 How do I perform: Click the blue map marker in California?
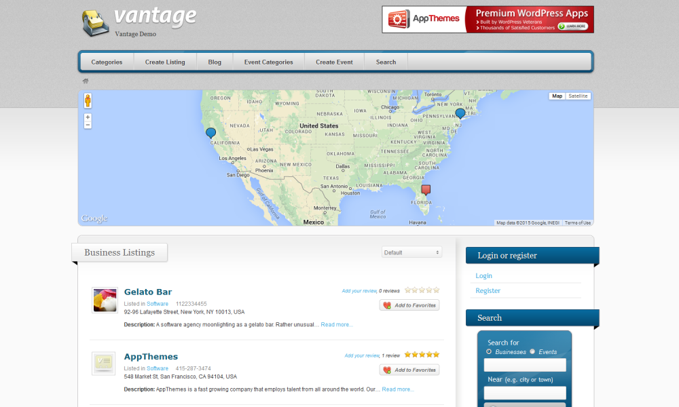[x=211, y=133]
